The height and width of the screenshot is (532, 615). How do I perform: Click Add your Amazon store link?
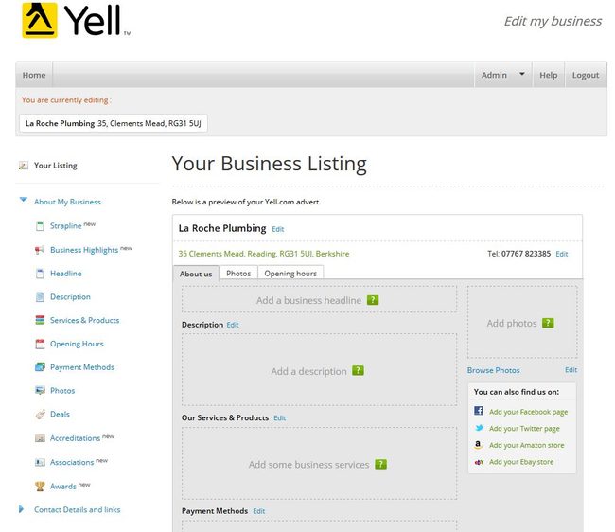coord(527,445)
